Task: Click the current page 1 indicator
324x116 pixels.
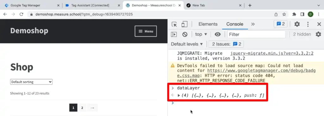Action: point(73,108)
